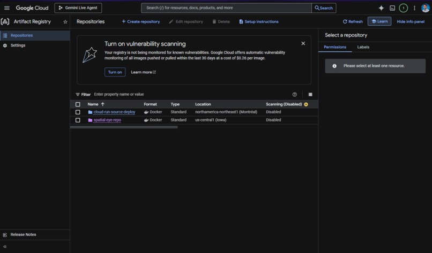Open Setup instructions

[x=259, y=21]
